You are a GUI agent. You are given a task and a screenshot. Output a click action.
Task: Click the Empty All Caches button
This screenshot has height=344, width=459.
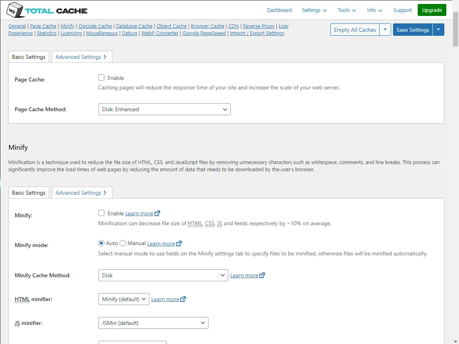point(355,30)
